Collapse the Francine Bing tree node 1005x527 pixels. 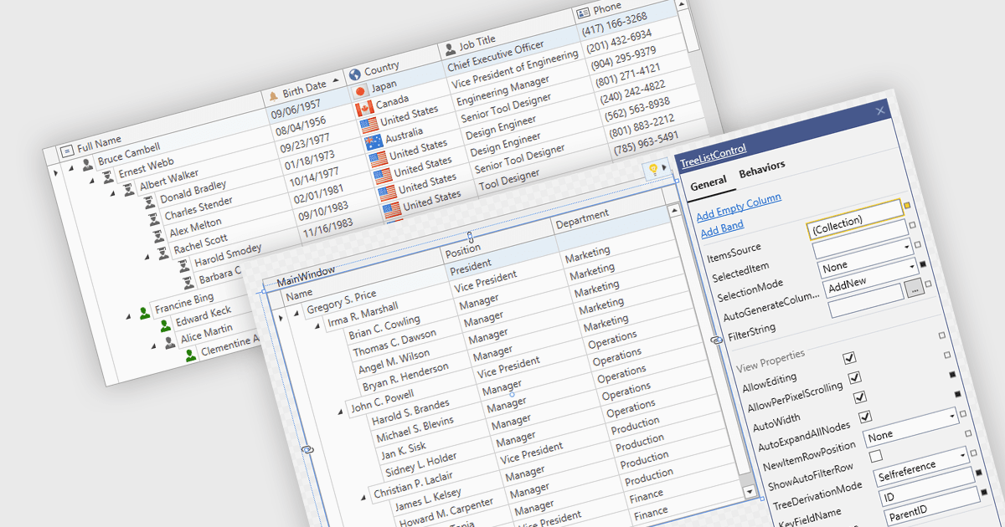(x=129, y=316)
